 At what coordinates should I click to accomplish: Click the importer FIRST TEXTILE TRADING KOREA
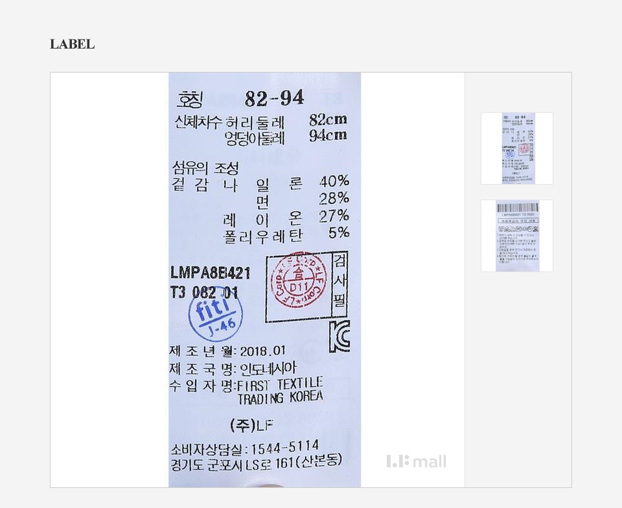click(281, 391)
